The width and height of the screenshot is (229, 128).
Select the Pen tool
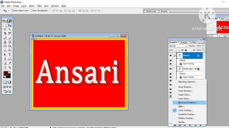click(x=5, y=59)
